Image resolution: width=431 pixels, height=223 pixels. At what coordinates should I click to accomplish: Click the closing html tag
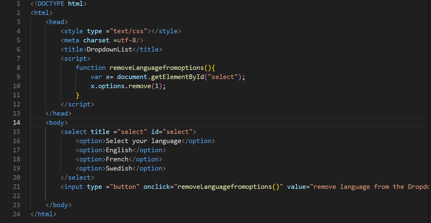pyautogui.click(x=43, y=214)
